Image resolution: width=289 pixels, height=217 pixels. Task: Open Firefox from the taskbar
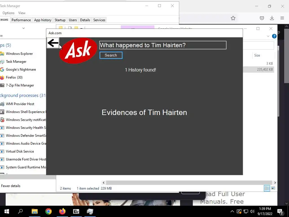[62, 211]
